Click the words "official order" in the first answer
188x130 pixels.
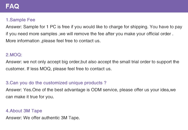[158, 34]
